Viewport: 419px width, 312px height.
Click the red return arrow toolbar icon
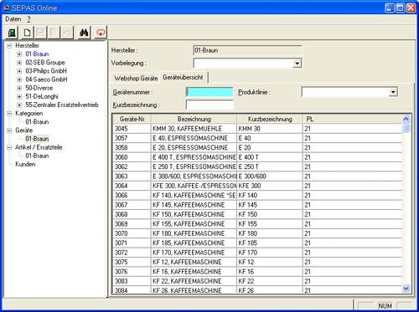click(x=101, y=33)
